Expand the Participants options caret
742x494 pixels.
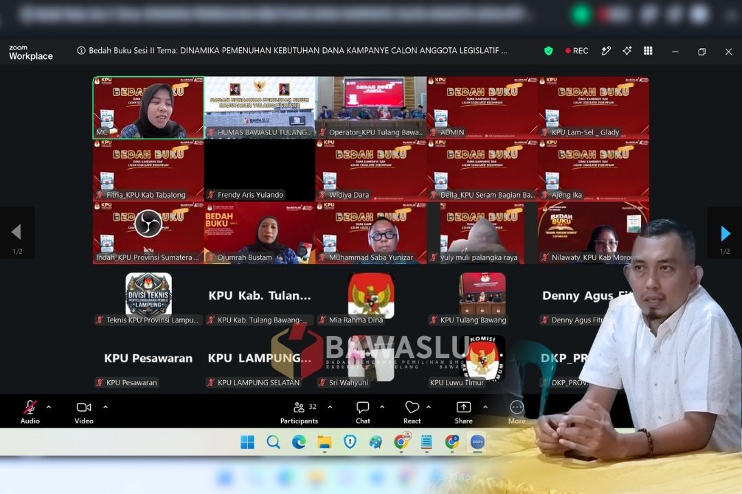[330, 407]
